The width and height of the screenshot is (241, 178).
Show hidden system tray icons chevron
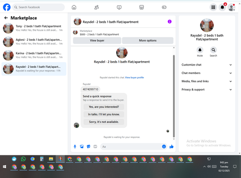pyautogui.click(x=204, y=166)
